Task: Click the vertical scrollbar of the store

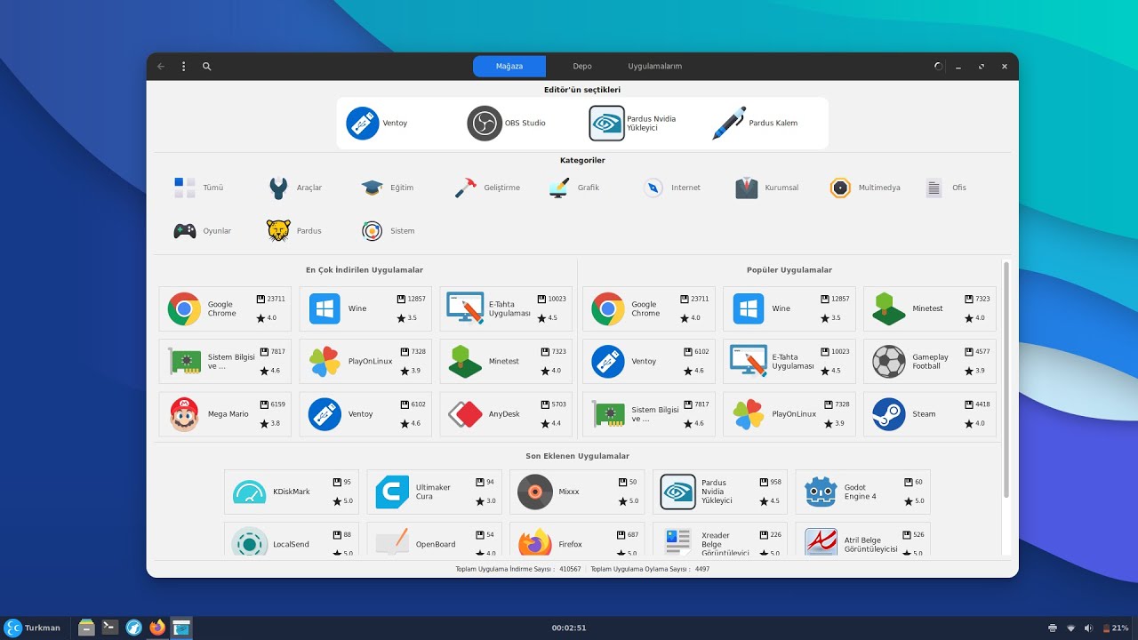Action: point(1006,380)
